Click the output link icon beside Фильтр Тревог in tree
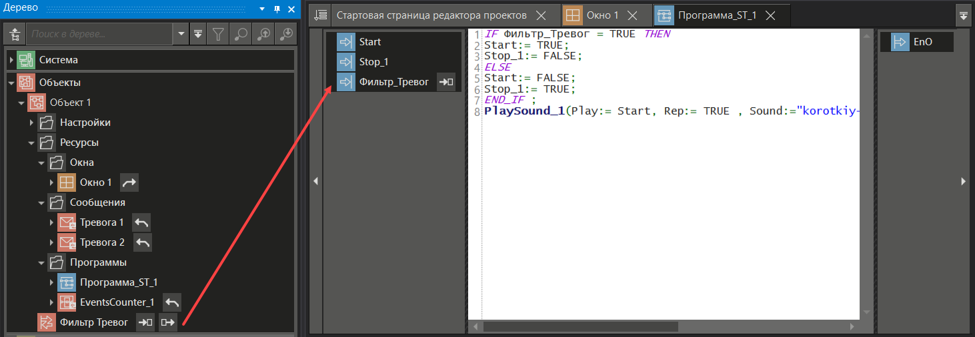The image size is (975, 337). 168,322
